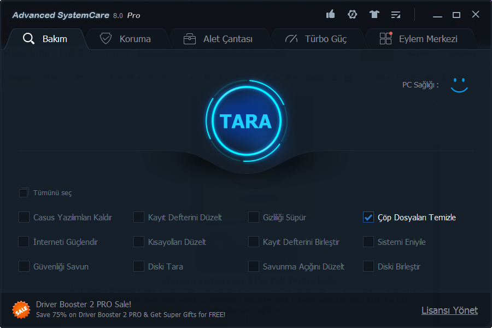This screenshot has width=492, height=328.
Task: Tick the Tümünü seç checkbox
Action: [24, 193]
